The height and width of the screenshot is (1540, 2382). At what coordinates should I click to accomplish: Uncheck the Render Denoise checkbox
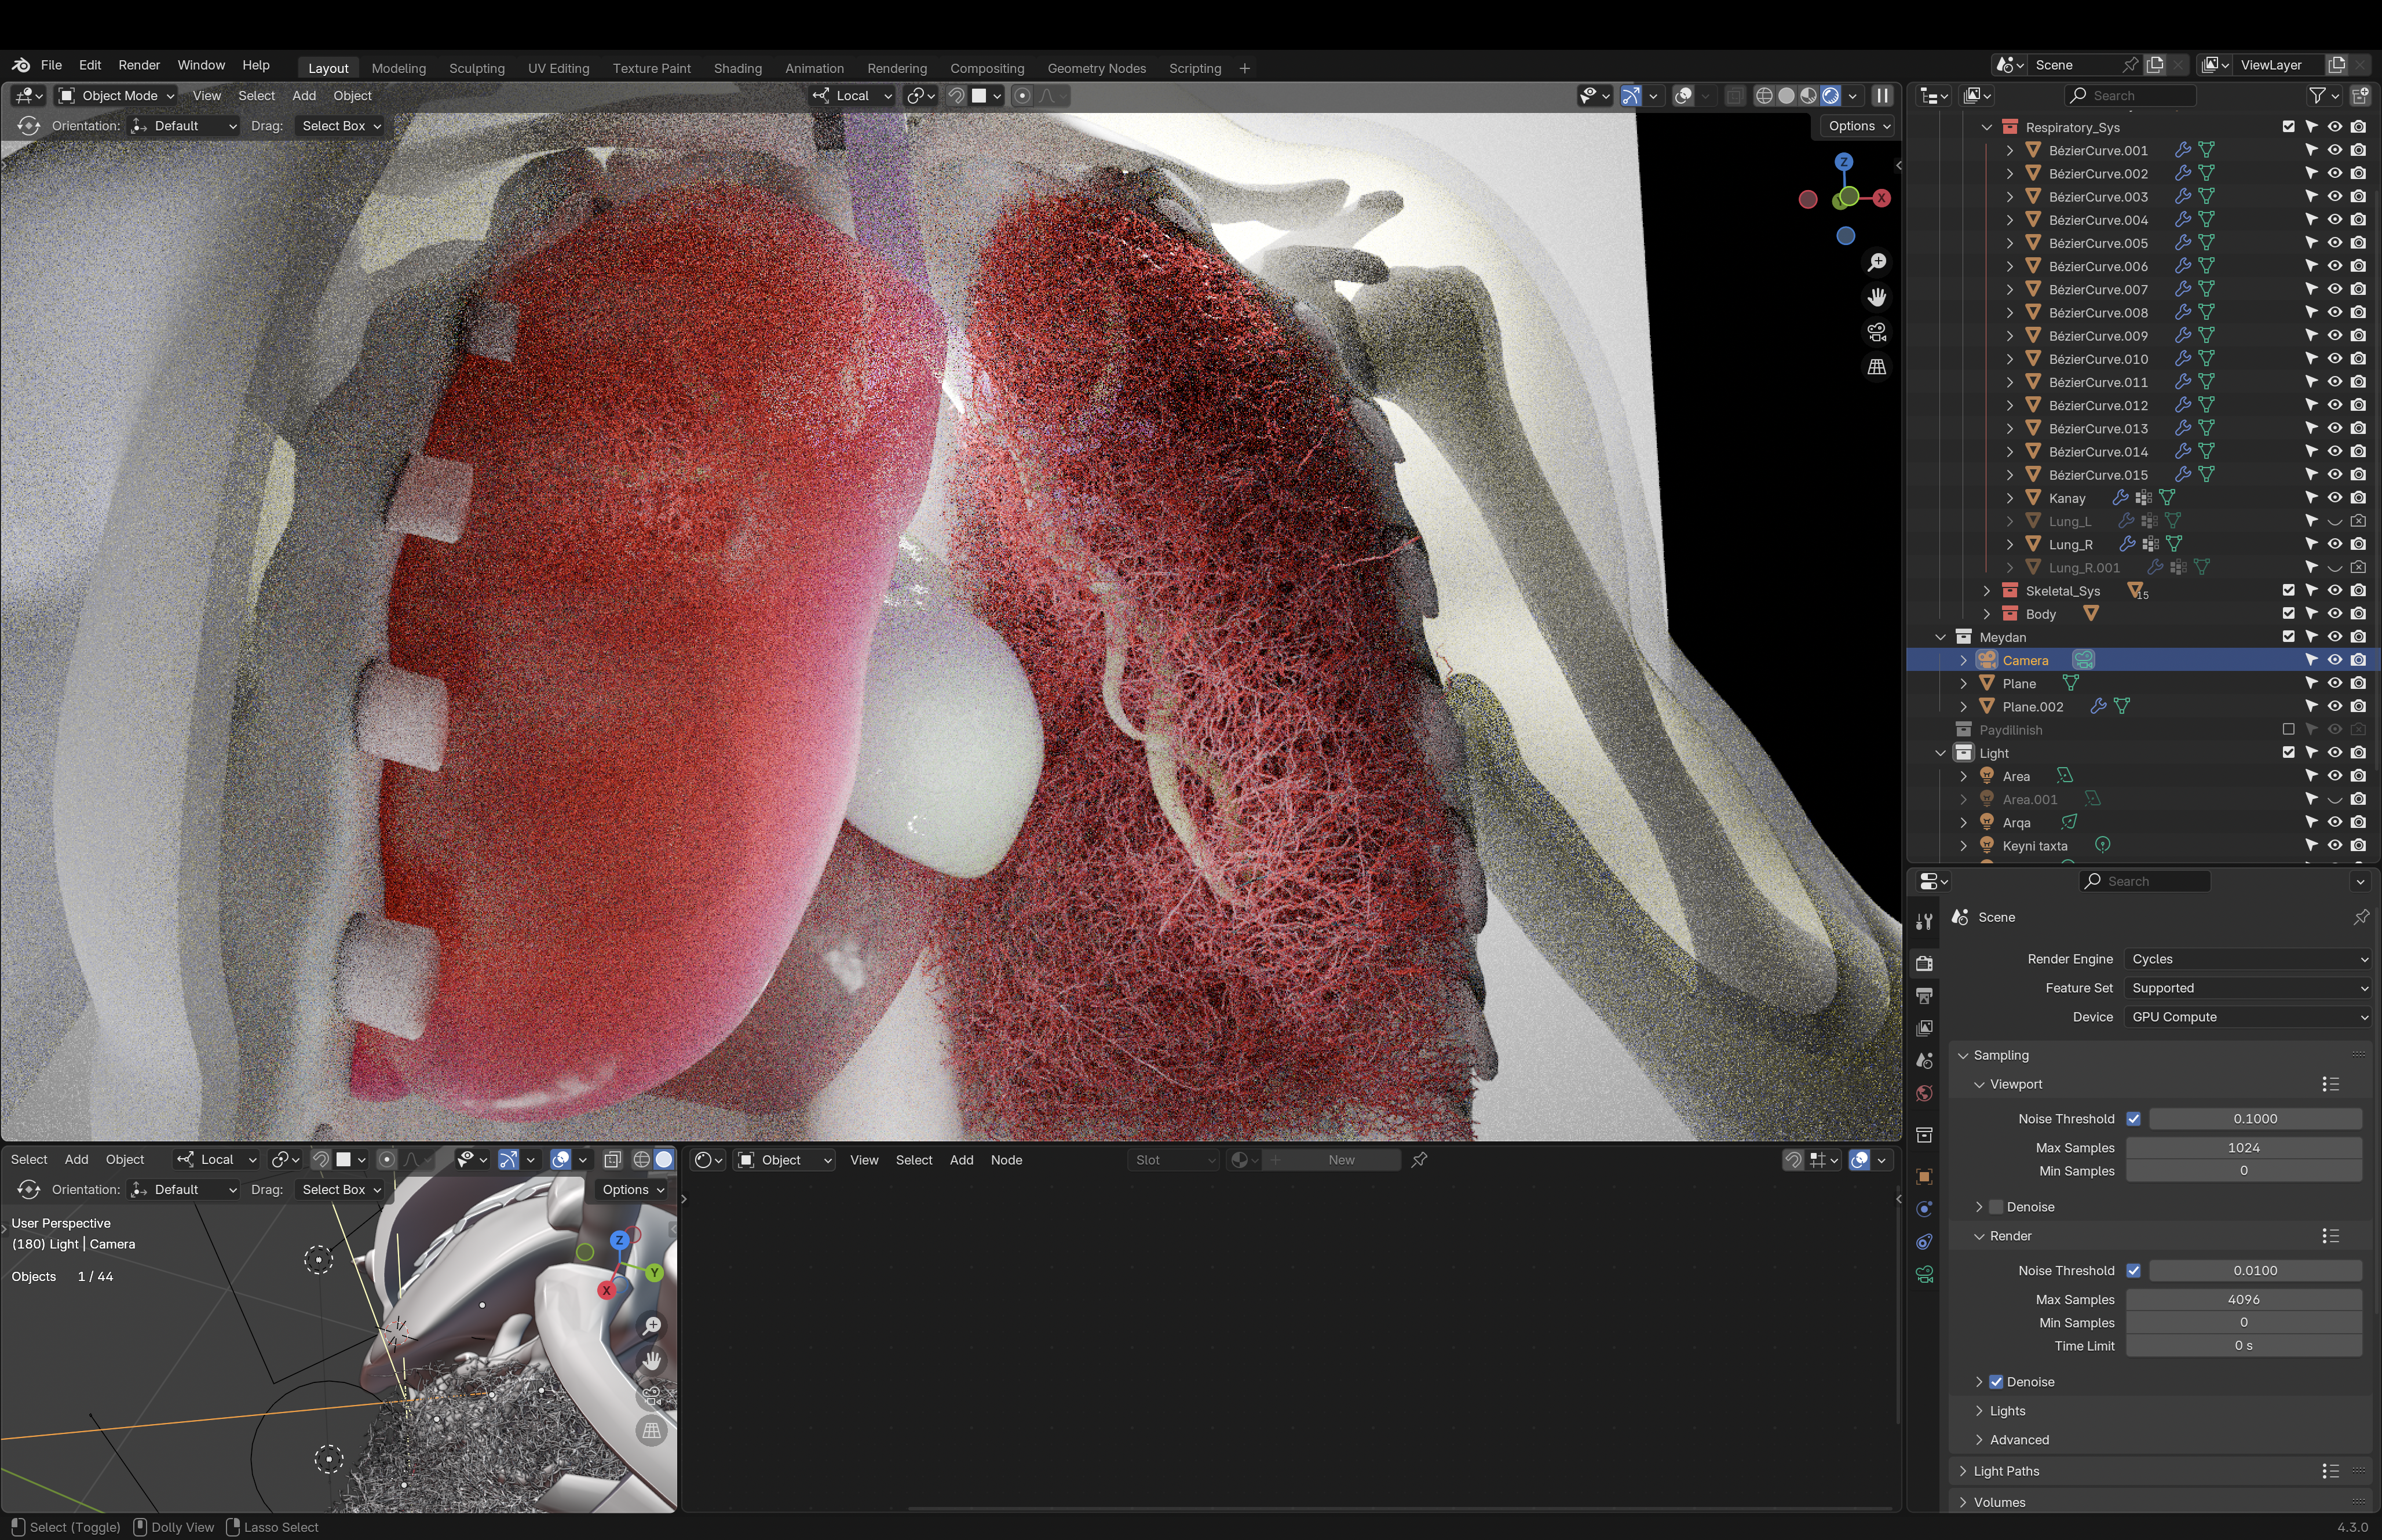pyautogui.click(x=1996, y=1382)
